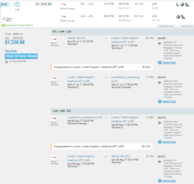The image size is (194, 184).
Task: Click the question mark icon for BA418 seat selection
Action: (160, 101)
